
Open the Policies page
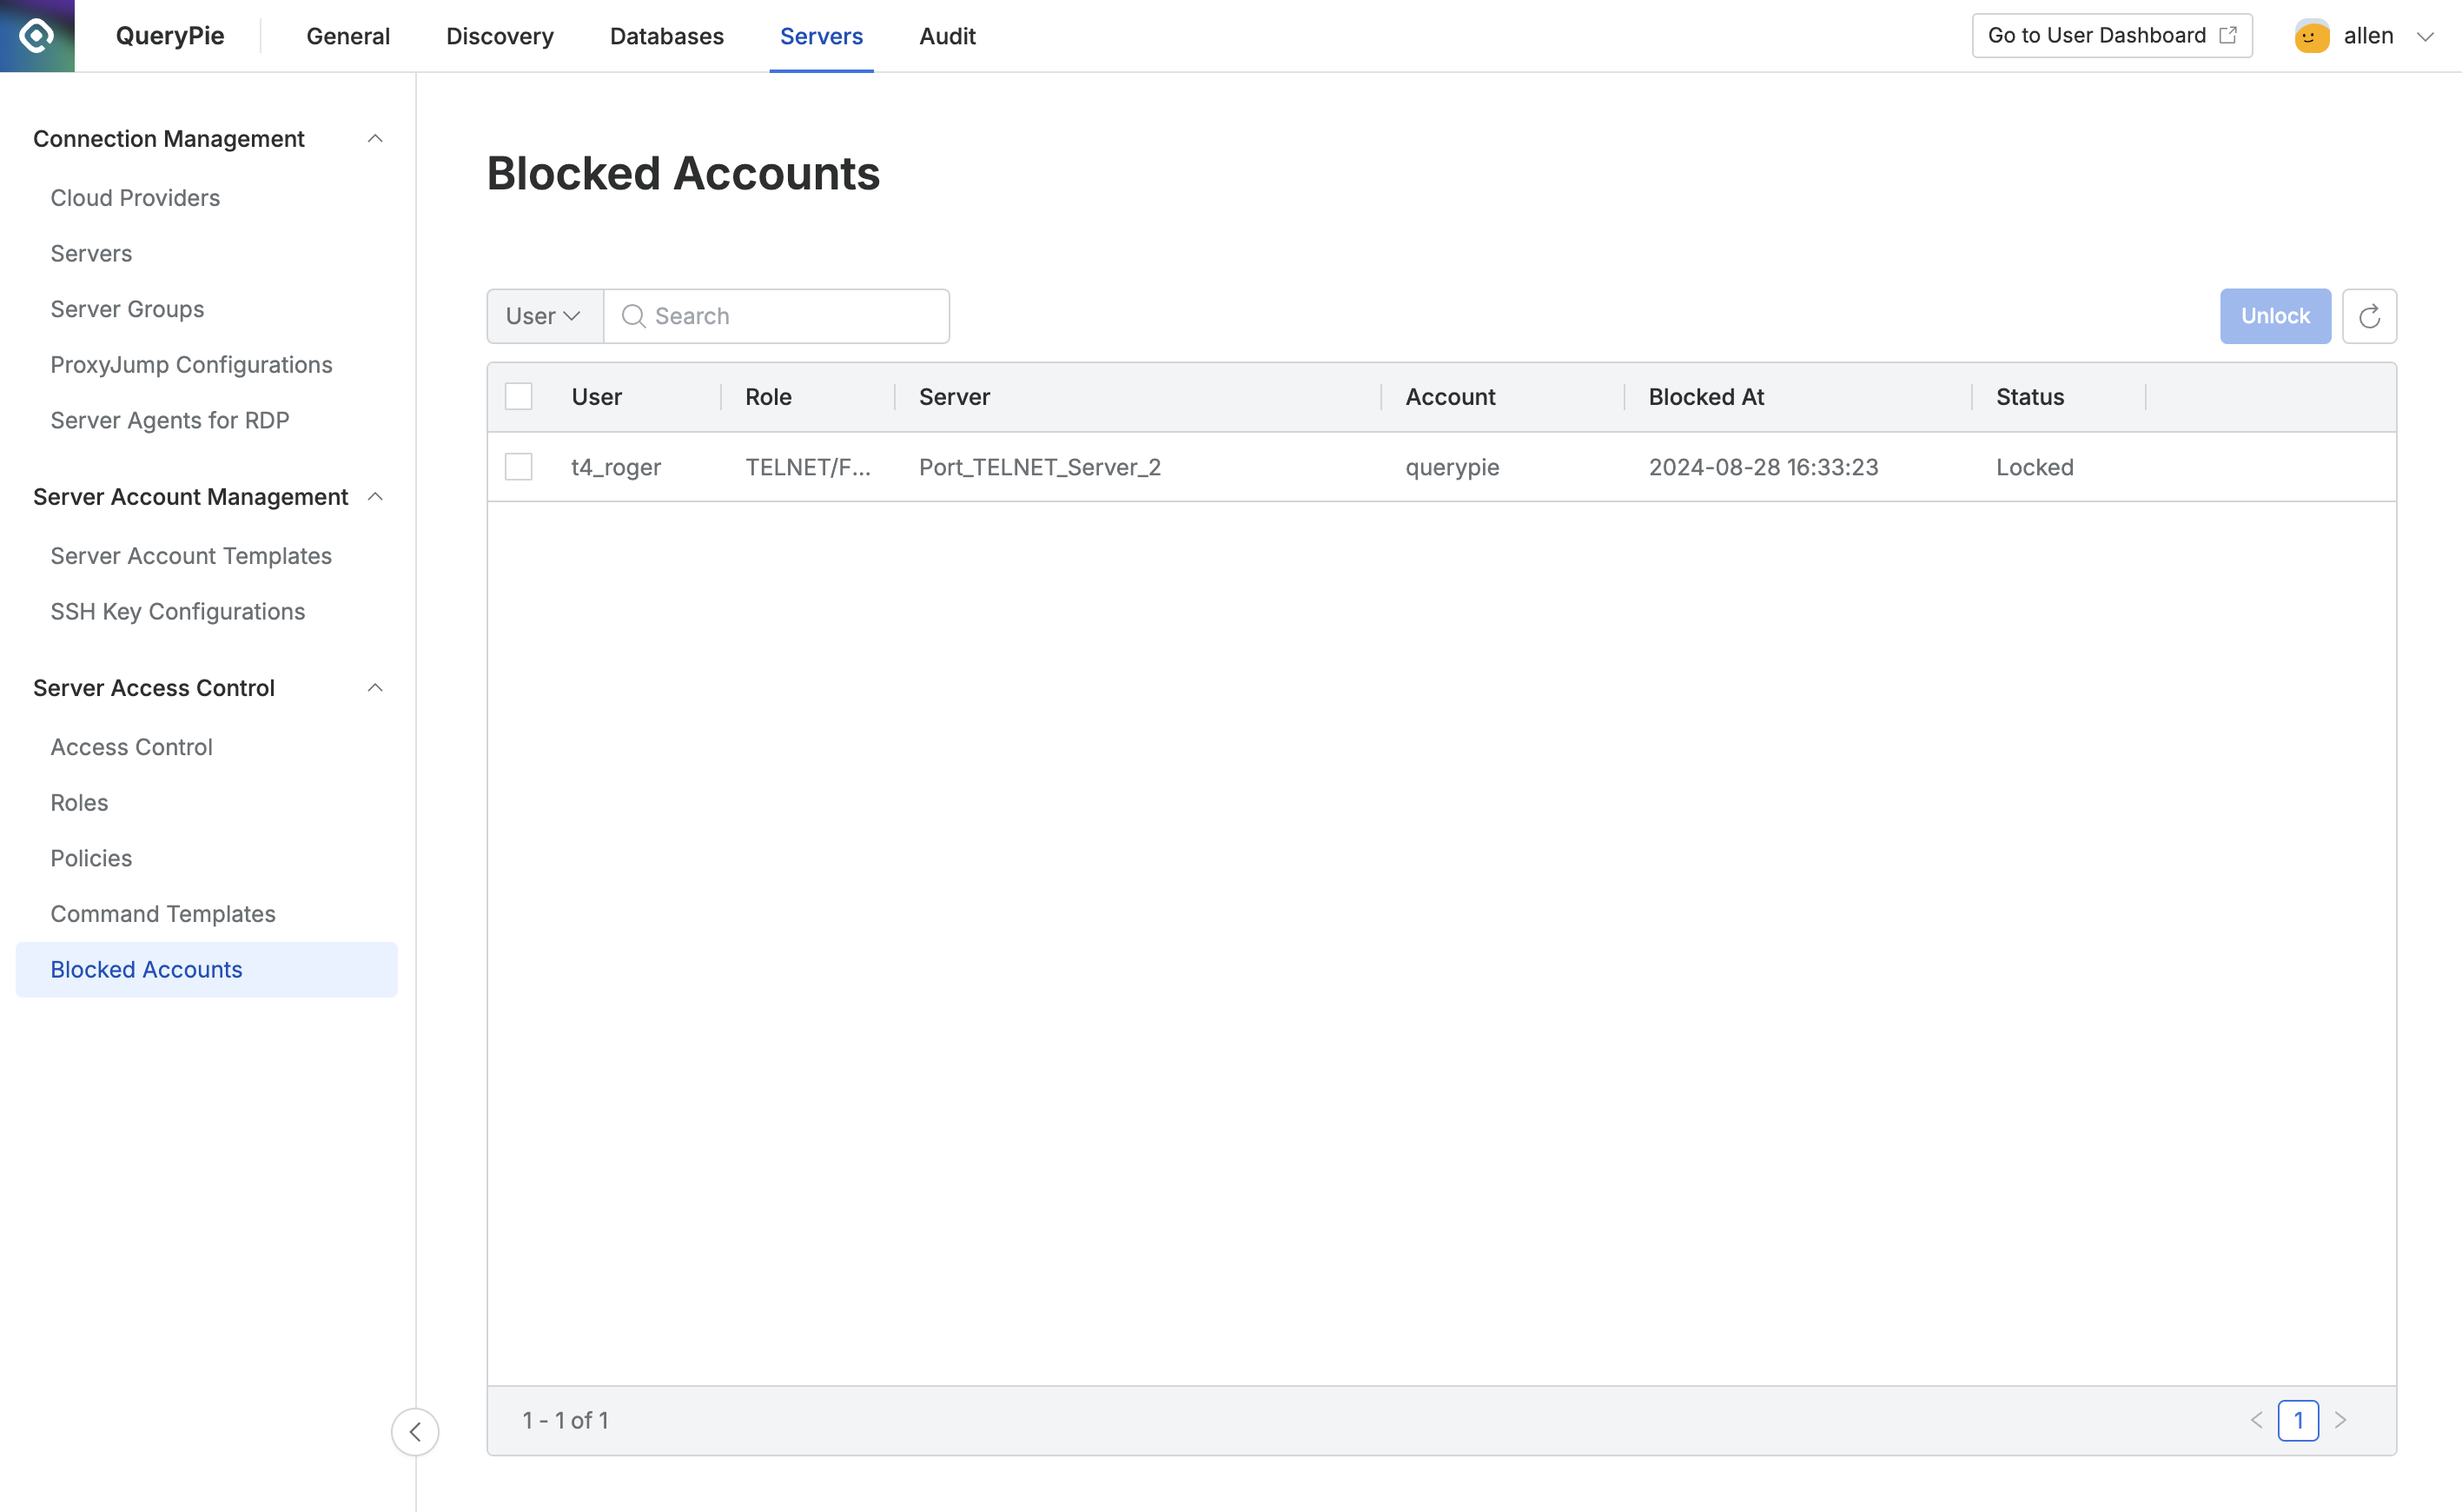(x=91, y=857)
